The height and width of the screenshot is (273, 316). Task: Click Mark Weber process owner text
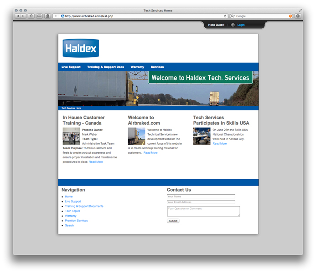(x=90, y=134)
